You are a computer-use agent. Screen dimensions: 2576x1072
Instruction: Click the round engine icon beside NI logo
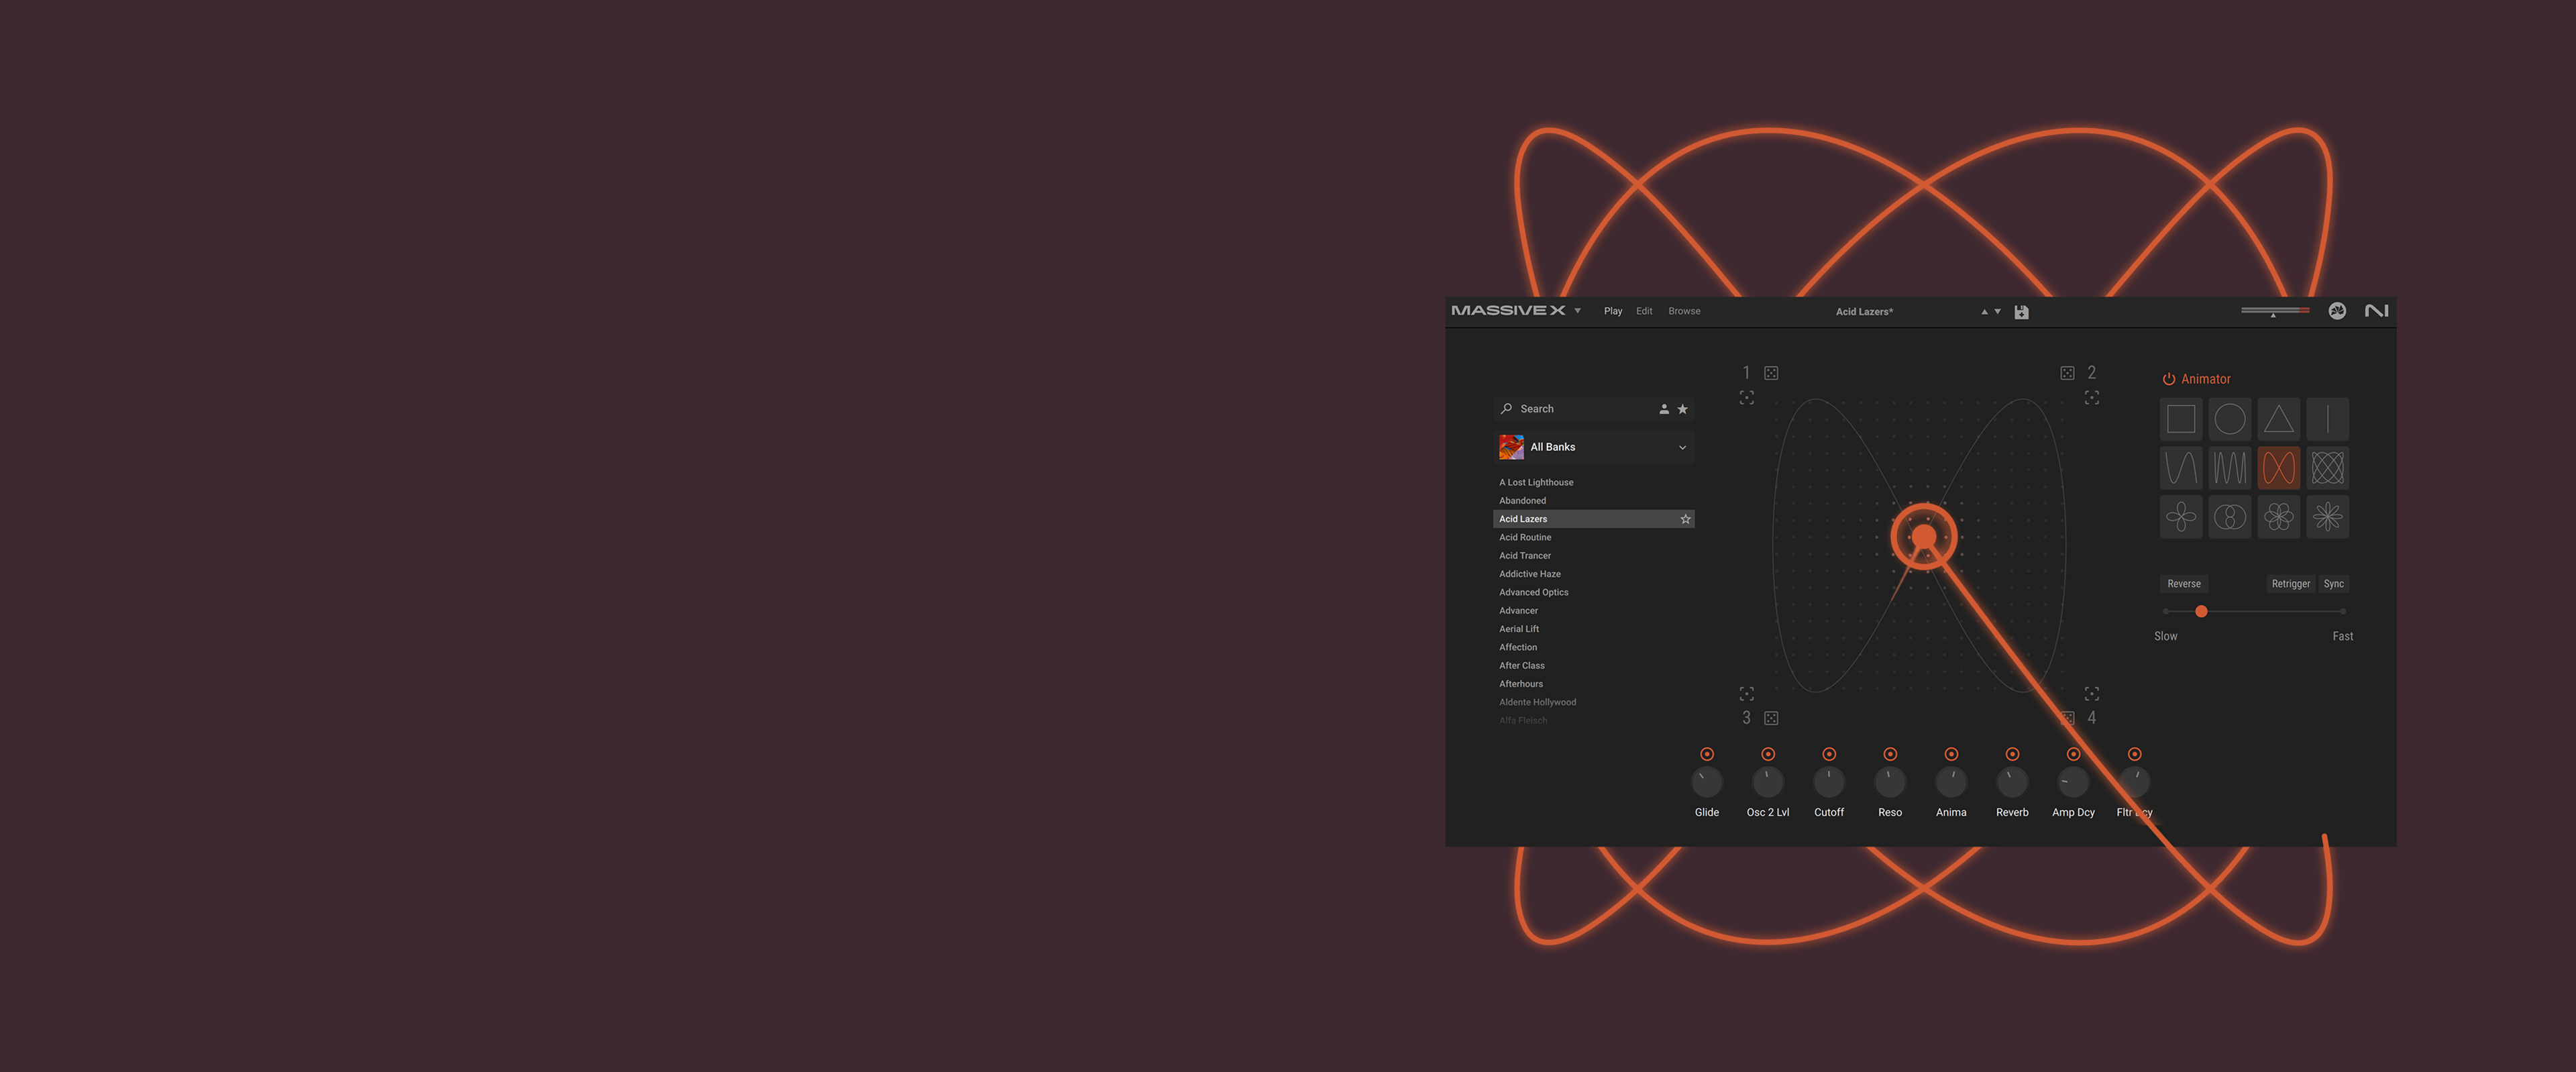2337,311
